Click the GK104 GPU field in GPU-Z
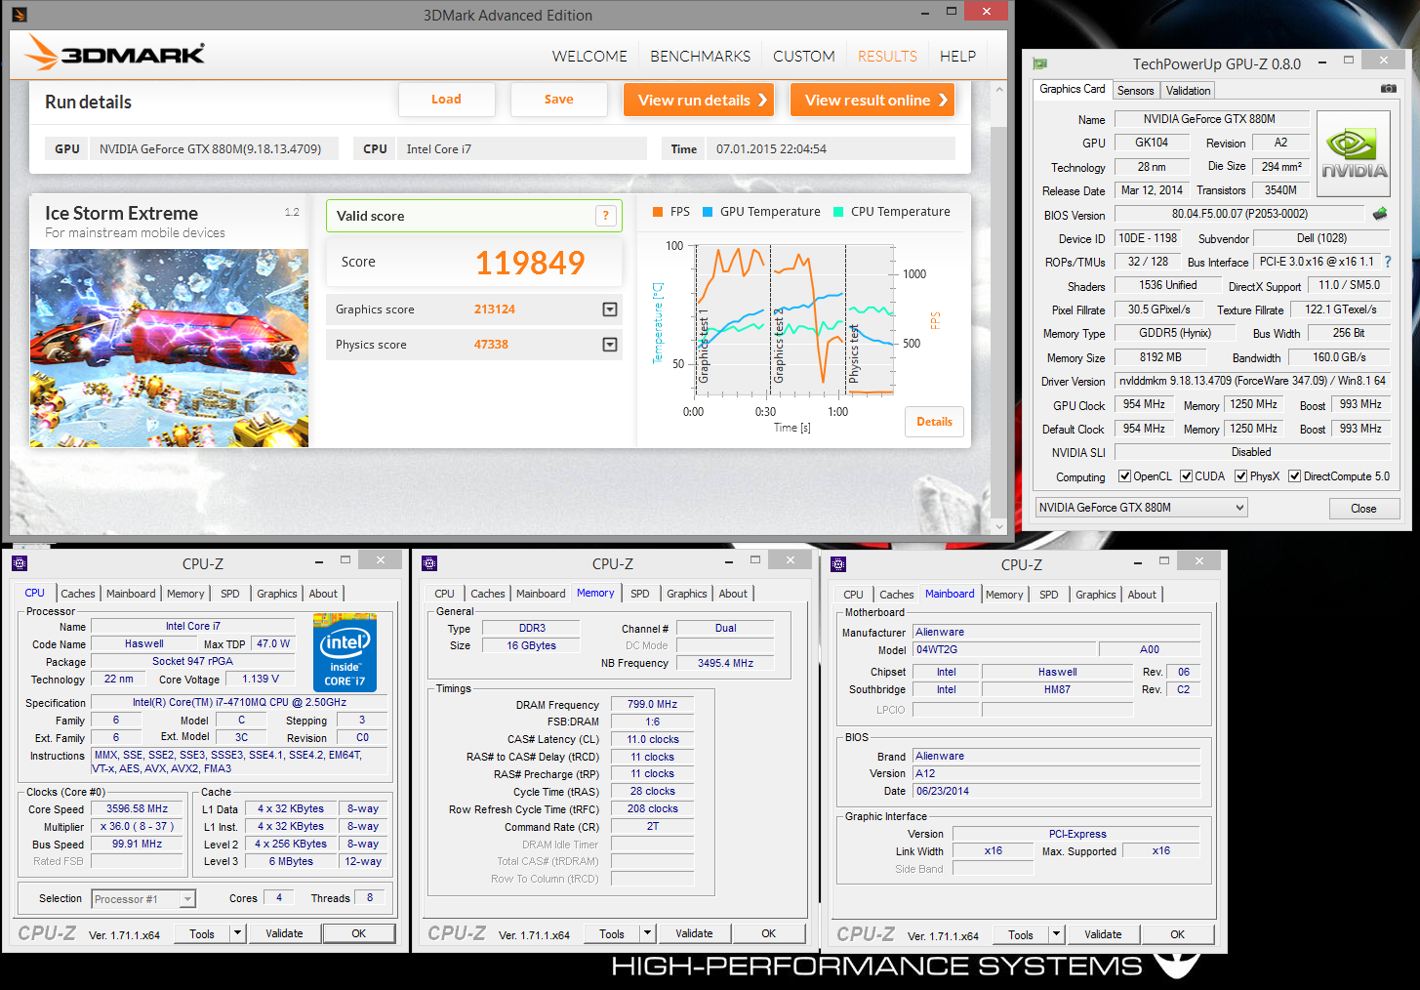1420x990 pixels. pos(1152,143)
